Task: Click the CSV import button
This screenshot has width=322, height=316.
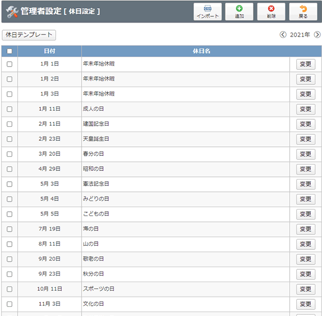Action: (x=207, y=12)
